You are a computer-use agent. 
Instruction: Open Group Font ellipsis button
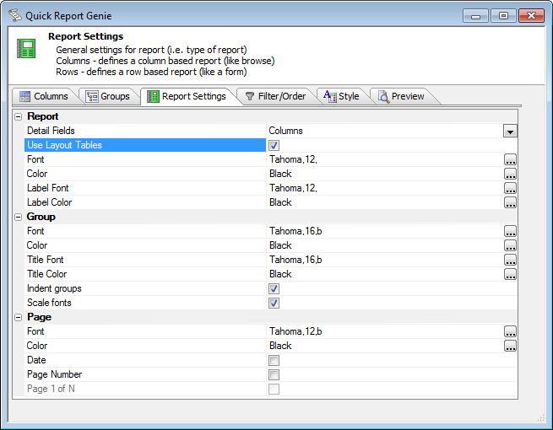coord(510,231)
